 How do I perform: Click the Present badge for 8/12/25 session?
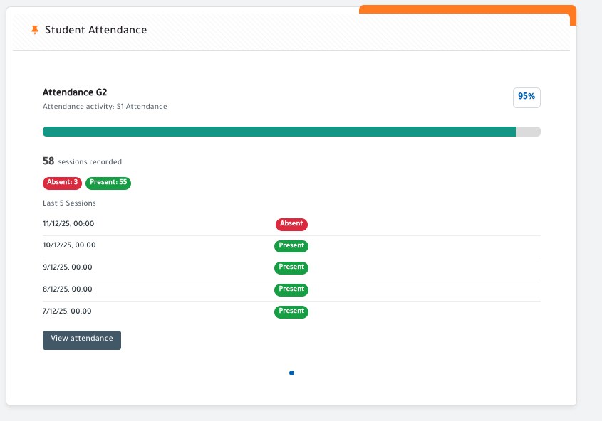(x=291, y=289)
